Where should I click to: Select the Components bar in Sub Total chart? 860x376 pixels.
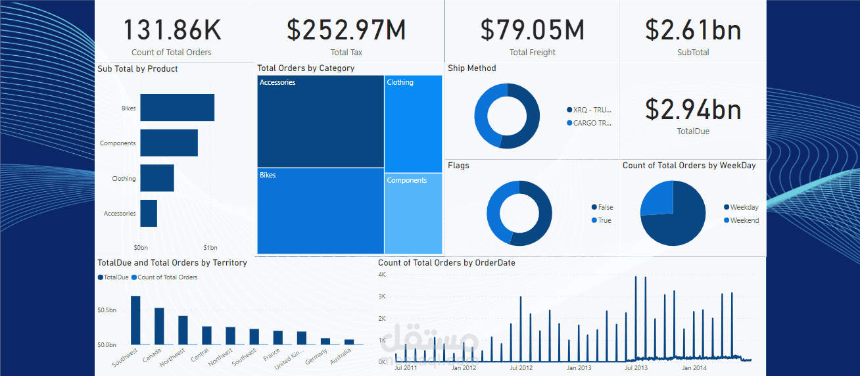point(169,143)
